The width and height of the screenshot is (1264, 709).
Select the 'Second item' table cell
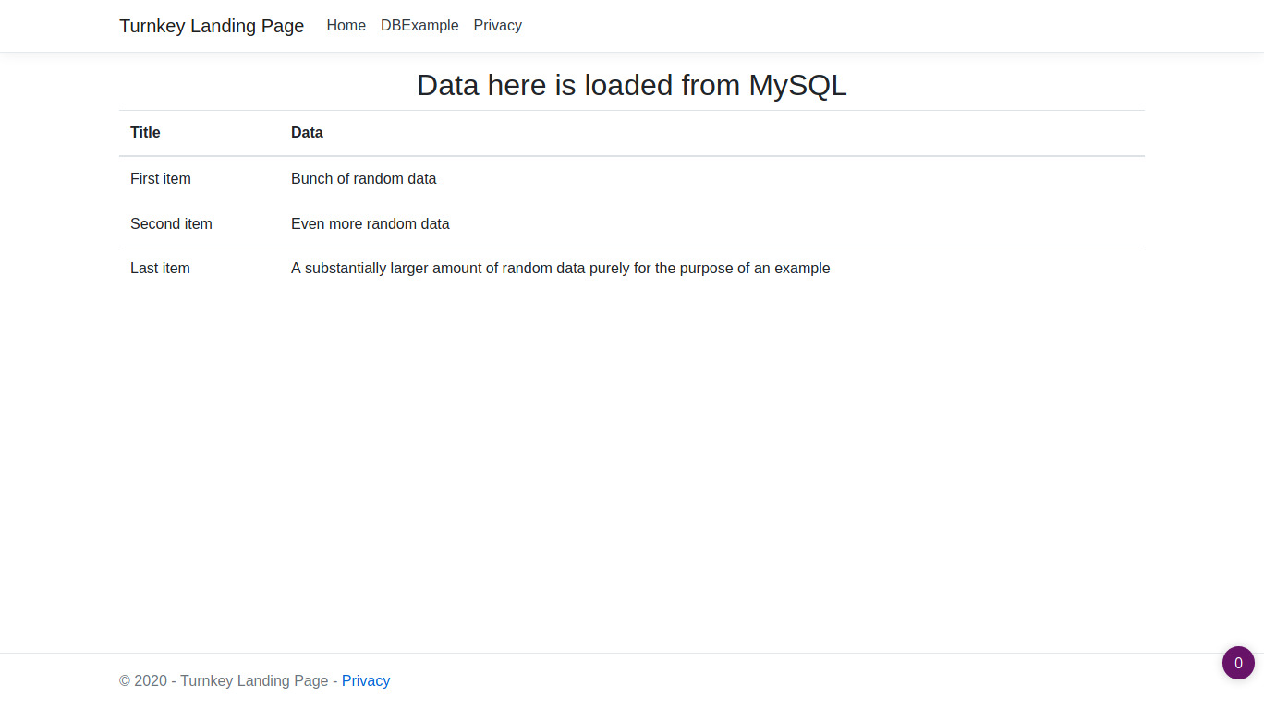tap(171, 223)
